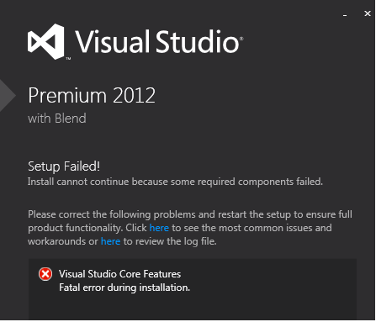This screenshot has height=322, width=376.
Task: Click the red error X icon
Action: (x=45, y=274)
